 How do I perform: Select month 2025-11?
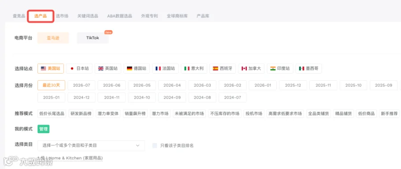point(323,85)
